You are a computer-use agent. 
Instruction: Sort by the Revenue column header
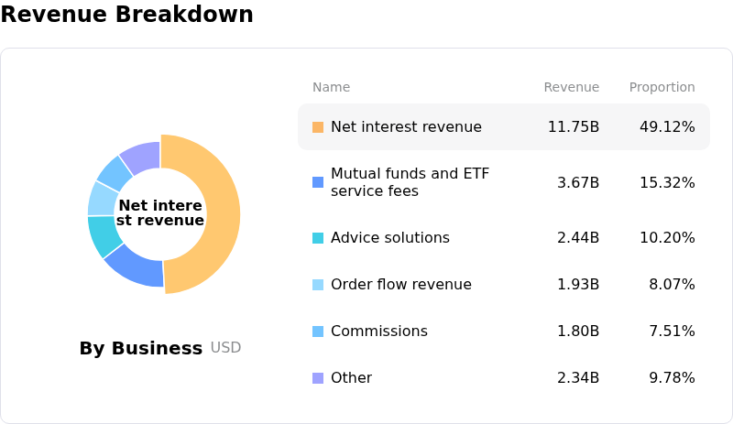tap(571, 88)
